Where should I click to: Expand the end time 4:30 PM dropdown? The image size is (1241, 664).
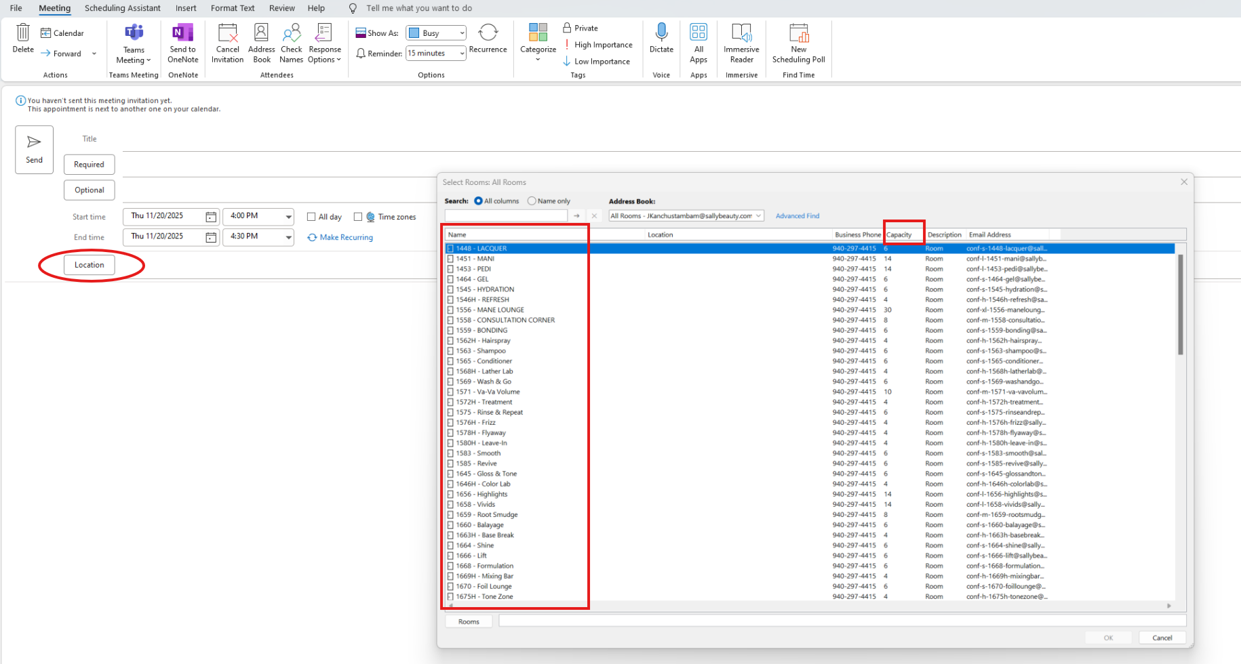click(288, 237)
